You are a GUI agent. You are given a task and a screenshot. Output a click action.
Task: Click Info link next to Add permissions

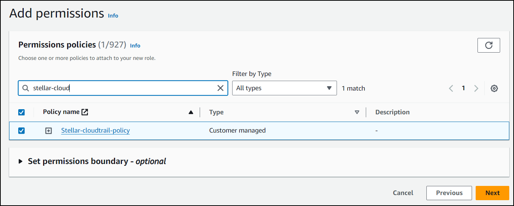[113, 16]
